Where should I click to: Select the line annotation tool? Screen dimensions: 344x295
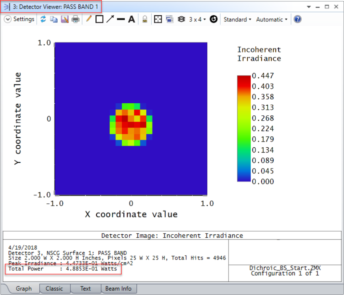(120, 19)
